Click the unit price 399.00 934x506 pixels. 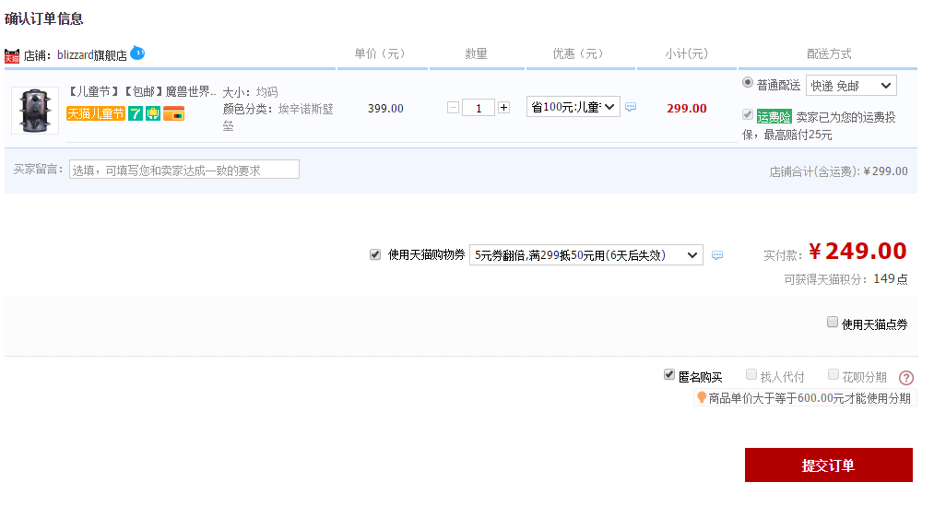(385, 109)
